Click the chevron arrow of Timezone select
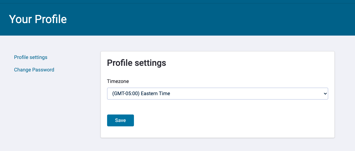The height and width of the screenshot is (151, 355). (x=325, y=94)
